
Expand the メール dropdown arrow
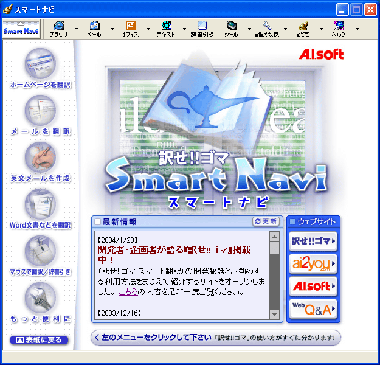click(112, 29)
